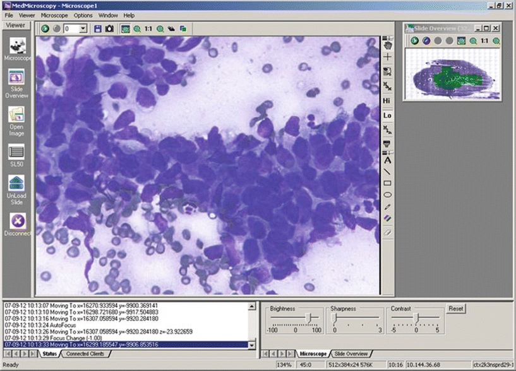Image resolution: width=516 pixels, height=371 pixels.
Task: Switch to the Hi magnification objective
Action: (x=388, y=101)
